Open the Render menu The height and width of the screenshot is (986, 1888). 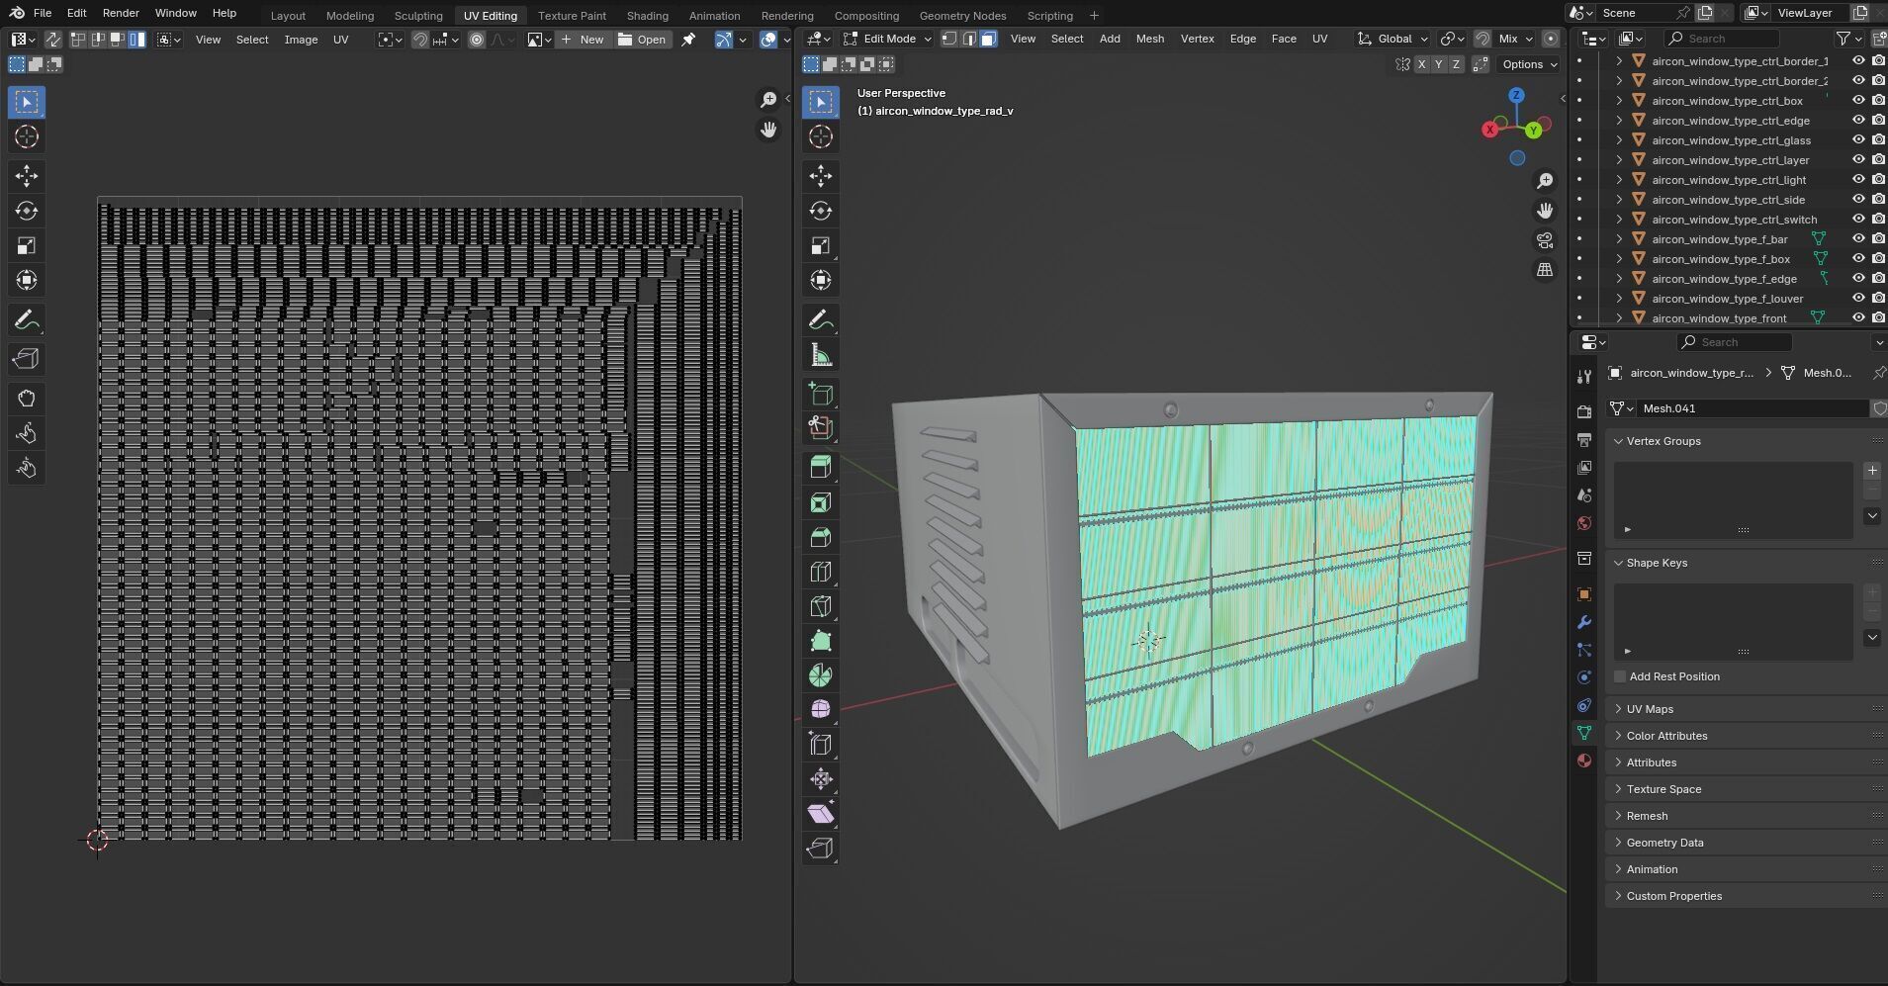(x=121, y=13)
